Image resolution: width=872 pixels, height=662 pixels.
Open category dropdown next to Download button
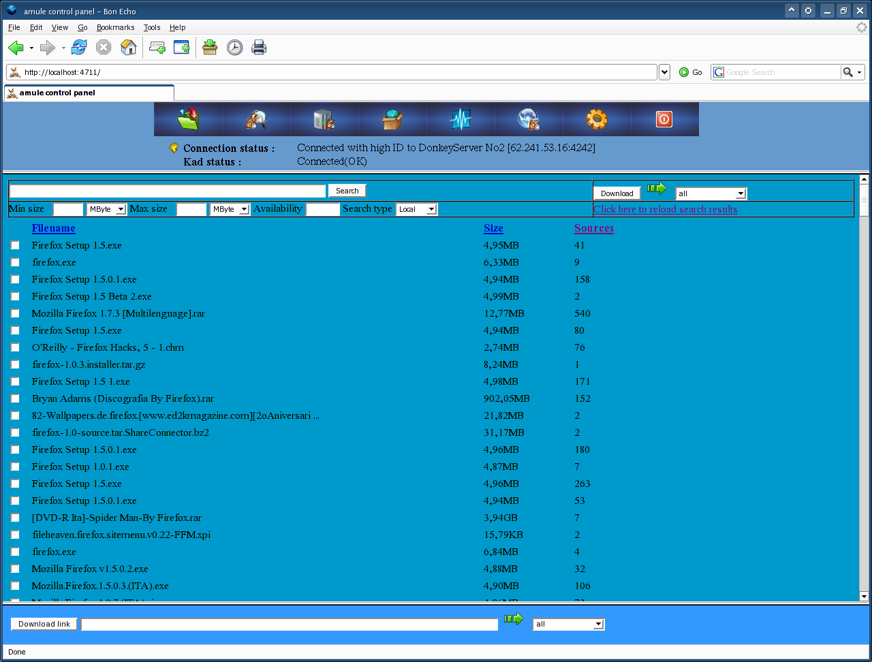click(711, 193)
